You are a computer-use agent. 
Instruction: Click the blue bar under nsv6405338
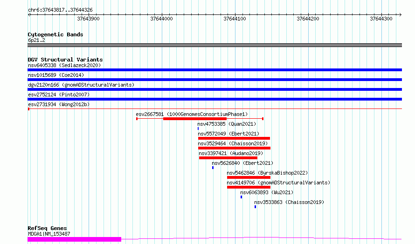click(214, 70)
